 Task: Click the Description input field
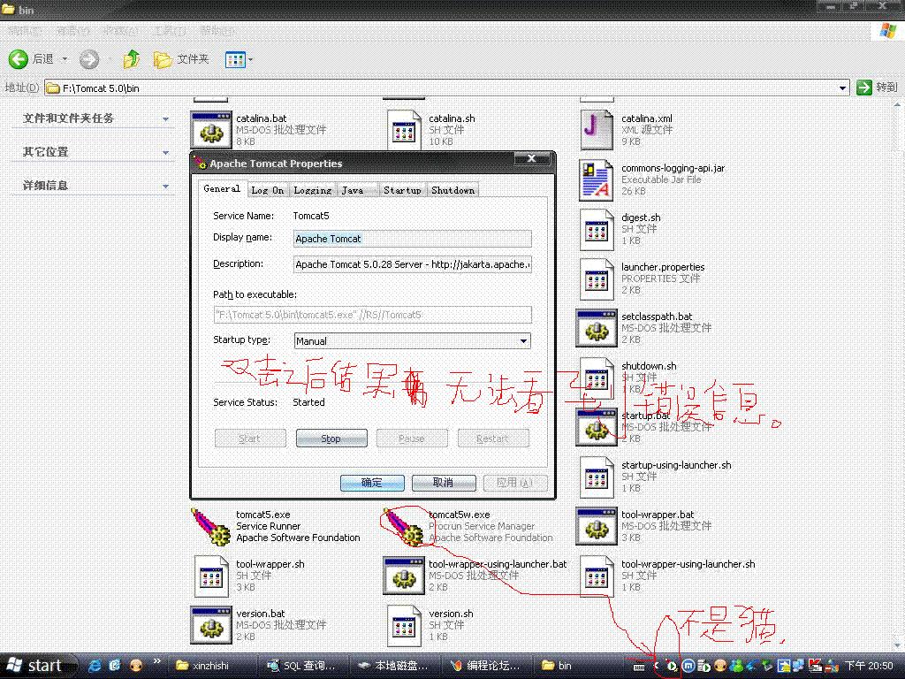[413, 263]
